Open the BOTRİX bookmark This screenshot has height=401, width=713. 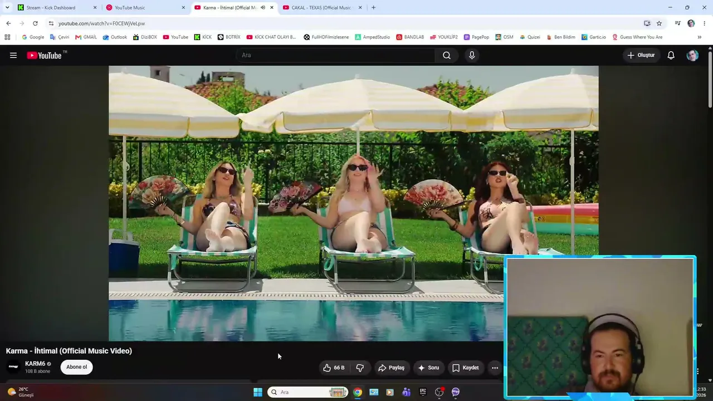click(229, 37)
